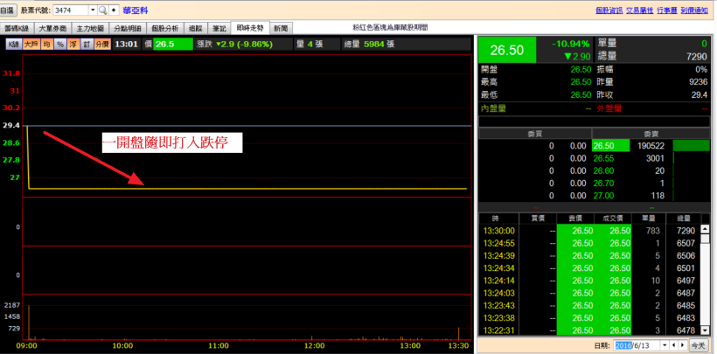Toggle the K線 chart button
717x354 pixels.
pyautogui.click(x=13, y=44)
